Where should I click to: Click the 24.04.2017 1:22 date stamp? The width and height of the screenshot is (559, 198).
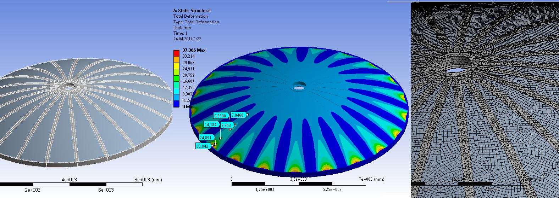[x=187, y=39]
